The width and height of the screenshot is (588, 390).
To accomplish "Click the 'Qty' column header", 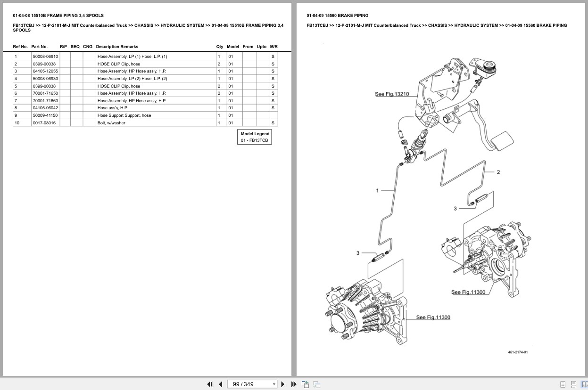I will pyautogui.click(x=220, y=47).
